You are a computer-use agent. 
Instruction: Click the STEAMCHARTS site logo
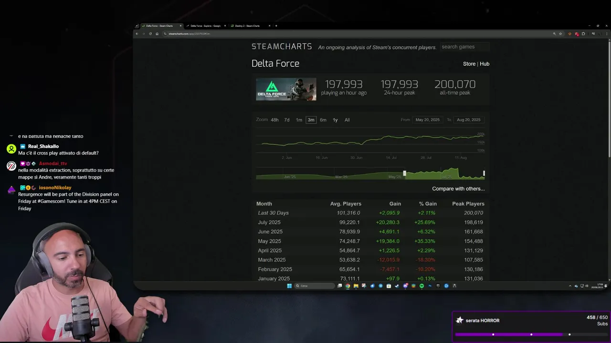(x=282, y=47)
